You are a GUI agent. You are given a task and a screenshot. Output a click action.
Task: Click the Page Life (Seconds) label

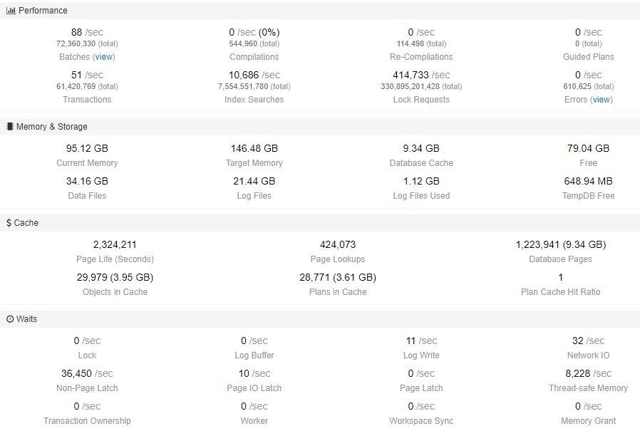pos(115,259)
